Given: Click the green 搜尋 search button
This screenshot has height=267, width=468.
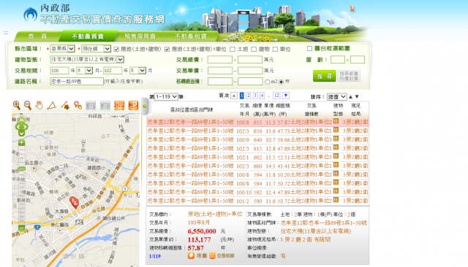Looking at the screenshot, I should 325,76.
